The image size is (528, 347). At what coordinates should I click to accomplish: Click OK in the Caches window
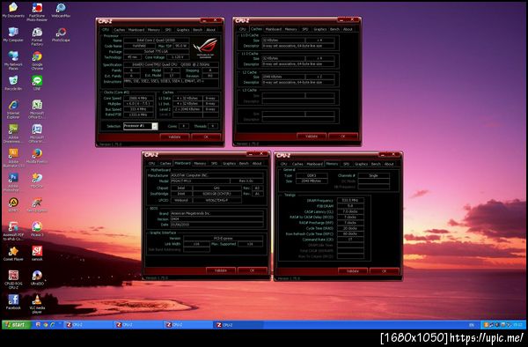pos(343,137)
